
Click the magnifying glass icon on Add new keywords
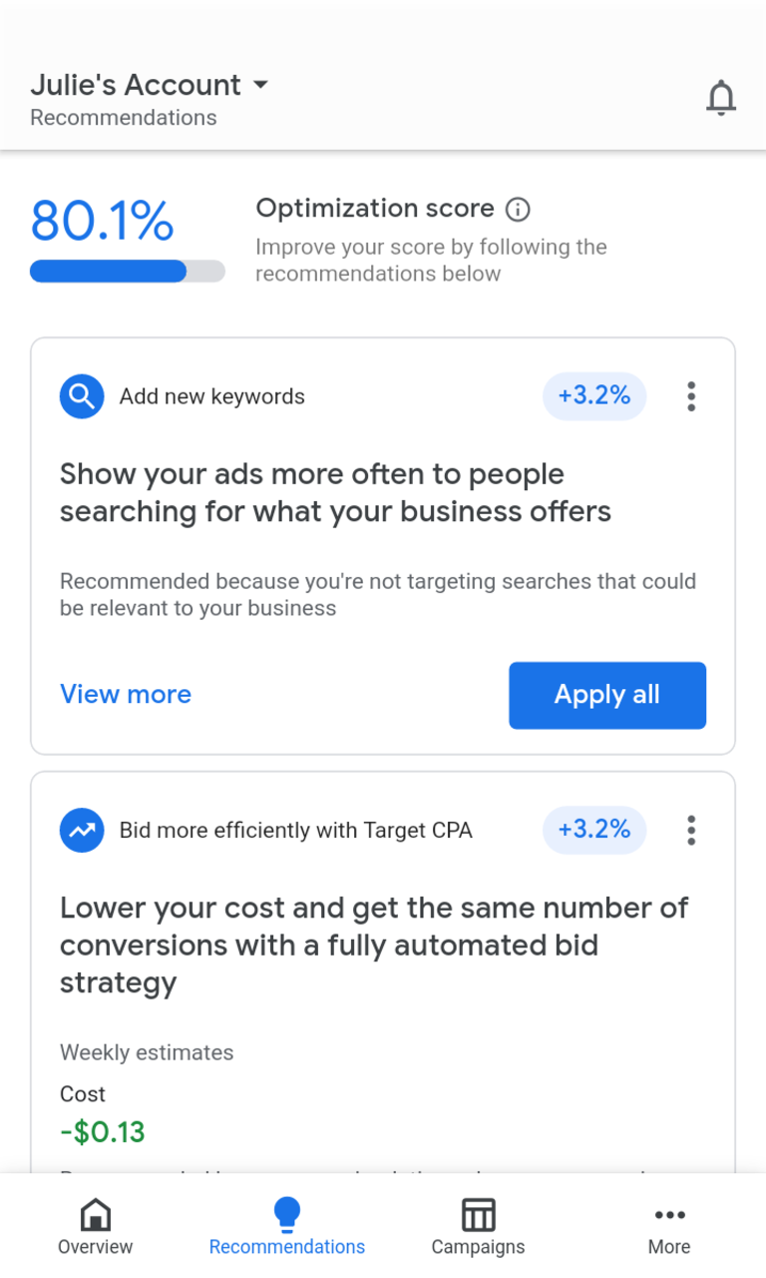(81, 396)
